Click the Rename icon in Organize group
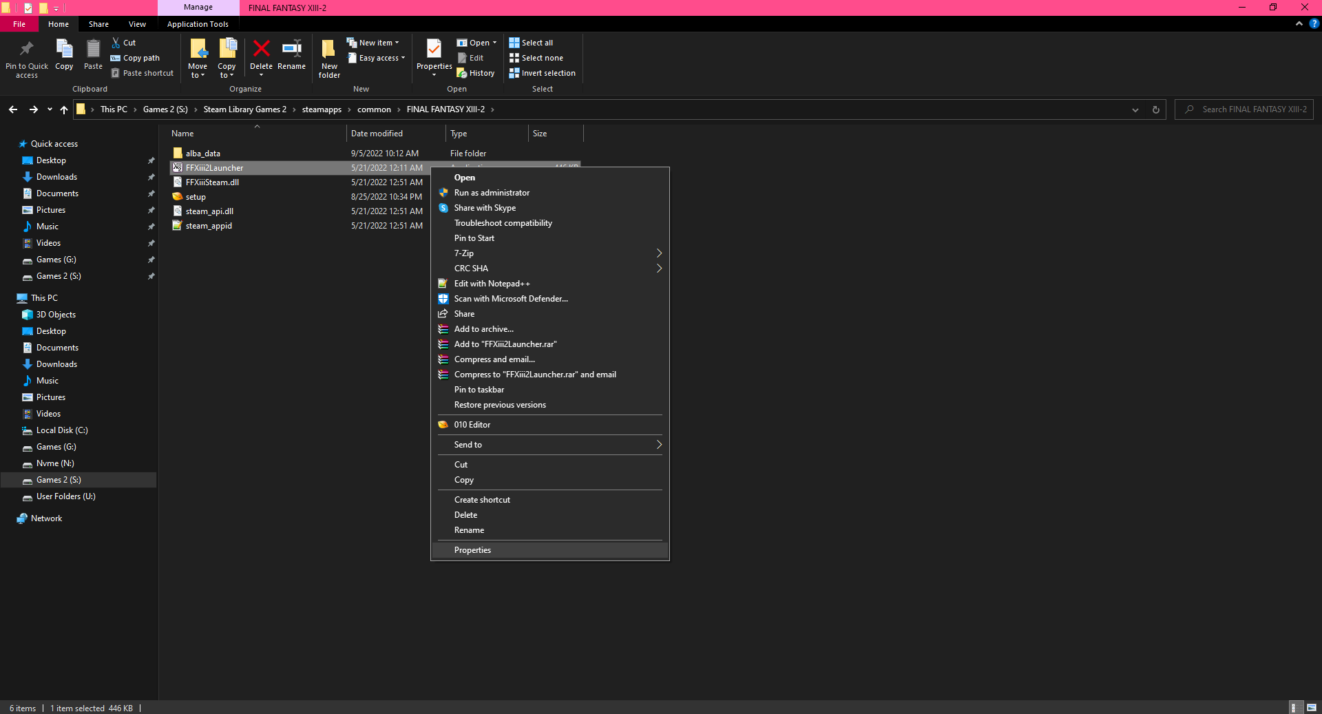This screenshot has height=714, width=1322. point(292,48)
